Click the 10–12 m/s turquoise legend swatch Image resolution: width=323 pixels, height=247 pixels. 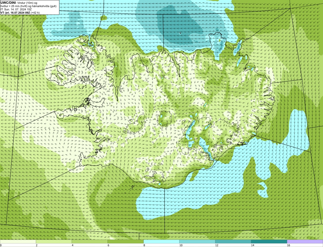click(197, 242)
